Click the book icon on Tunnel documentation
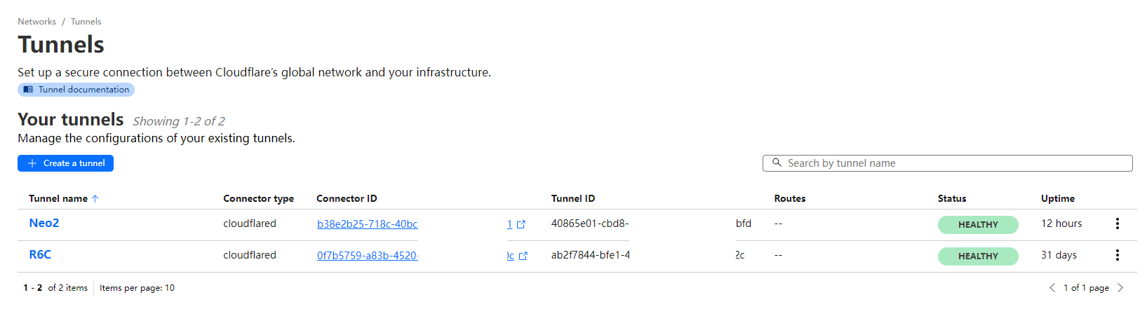Viewport: 1140px width, 316px height. (28, 90)
